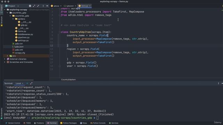This screenshot has width=223, height=125.
Task: Toggle code fold at class CountryGdpItem line
Action: point(60,32)
